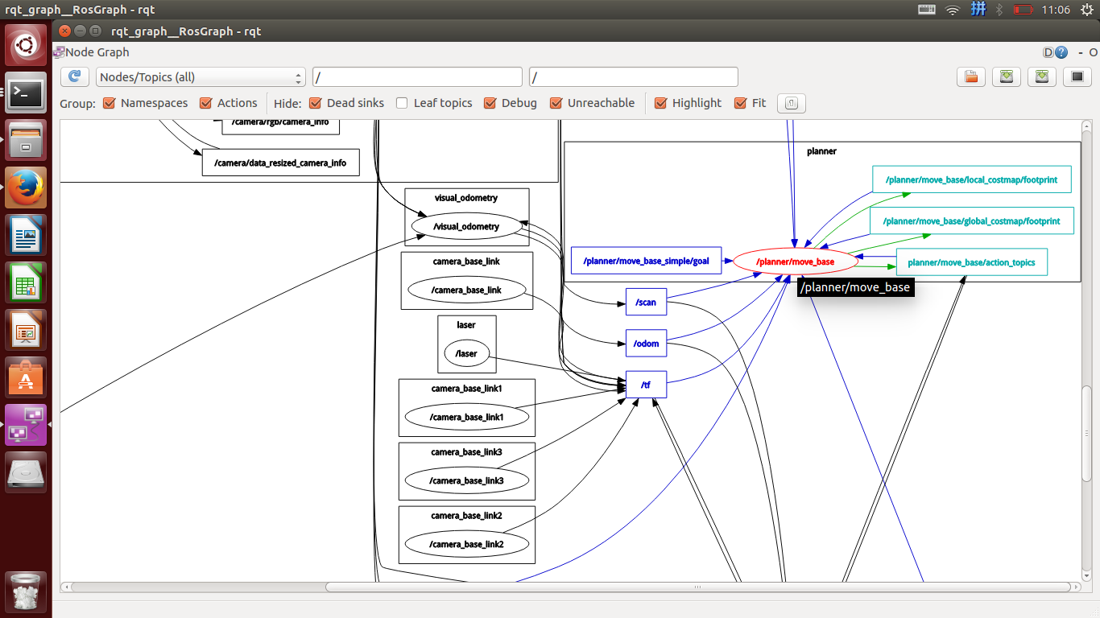Click the fit-in-view button next to Fit

click(x=791, y=103)
